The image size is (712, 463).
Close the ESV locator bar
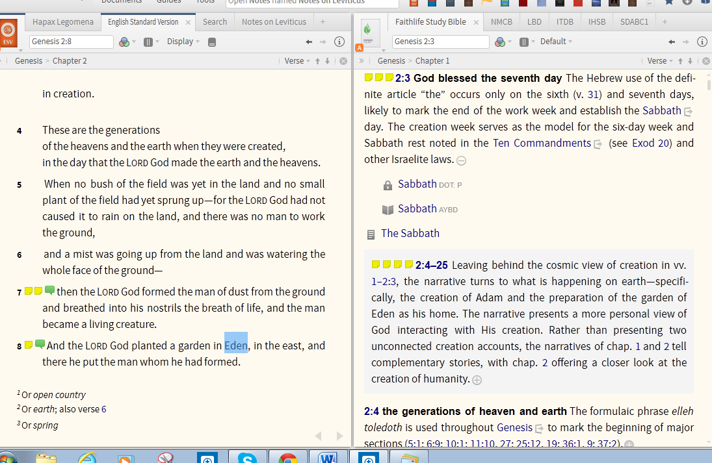tap(343, 61)
